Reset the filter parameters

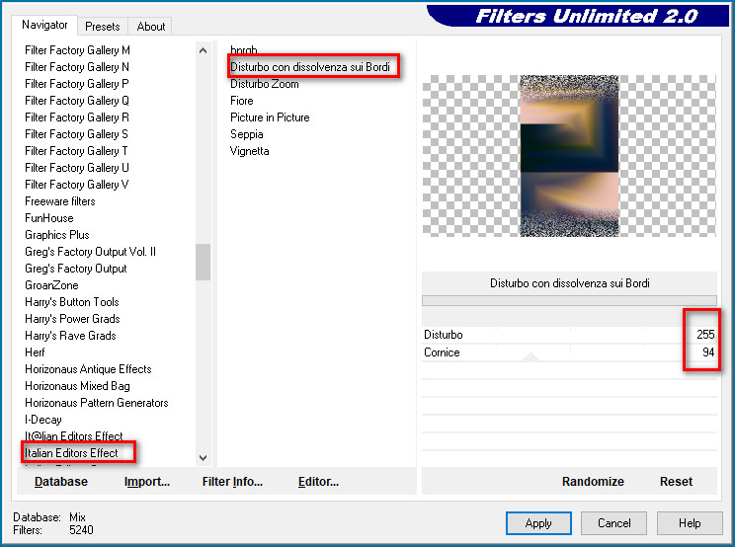tap(676, 482)
